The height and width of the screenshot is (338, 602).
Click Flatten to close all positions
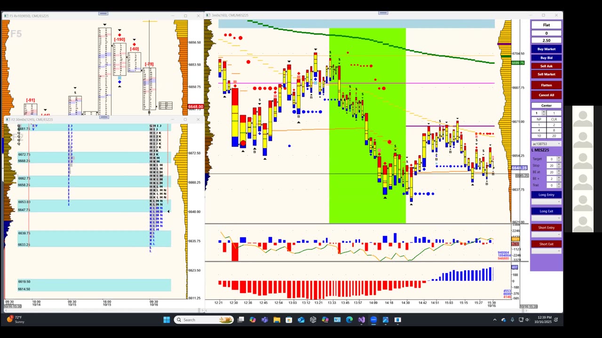(547, 85)
